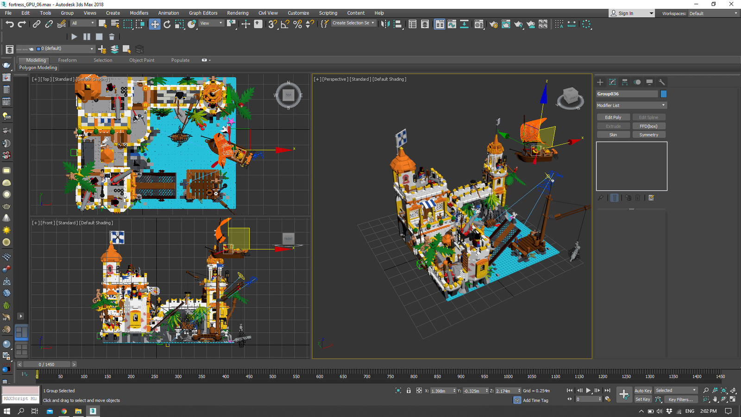Switch to the Freeform ribbon tab

[x=68, y=60]
